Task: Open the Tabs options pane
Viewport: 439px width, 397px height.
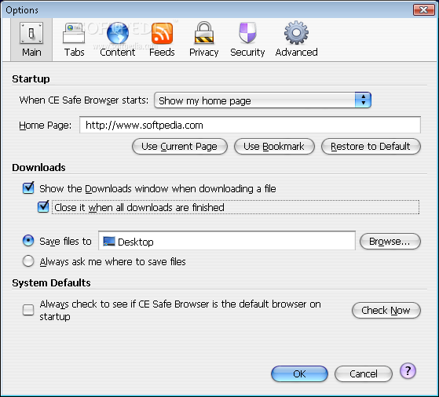Action: coord(74,39)
